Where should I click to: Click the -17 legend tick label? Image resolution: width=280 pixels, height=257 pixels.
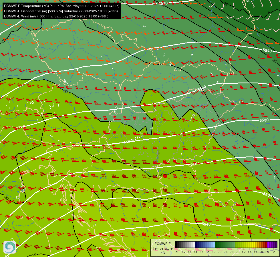point(243,252)
